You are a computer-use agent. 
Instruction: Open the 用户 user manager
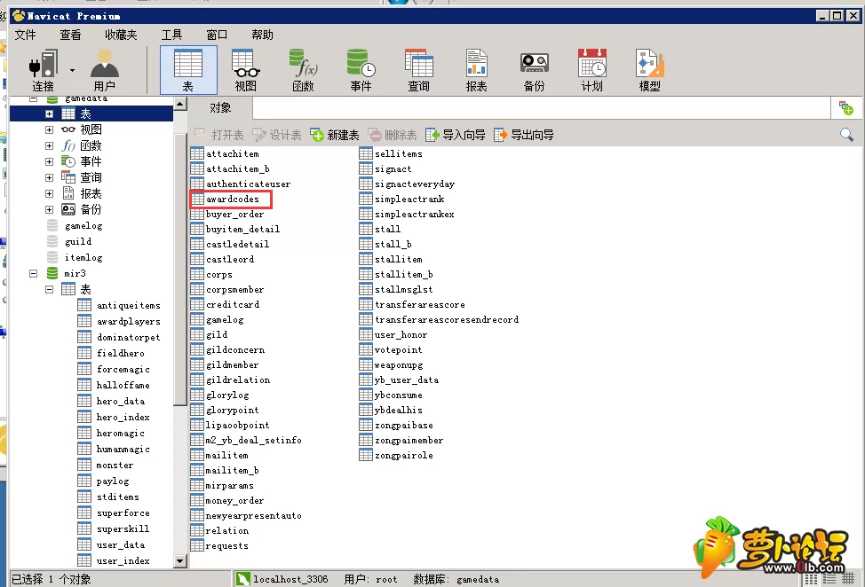pos(104,70)
